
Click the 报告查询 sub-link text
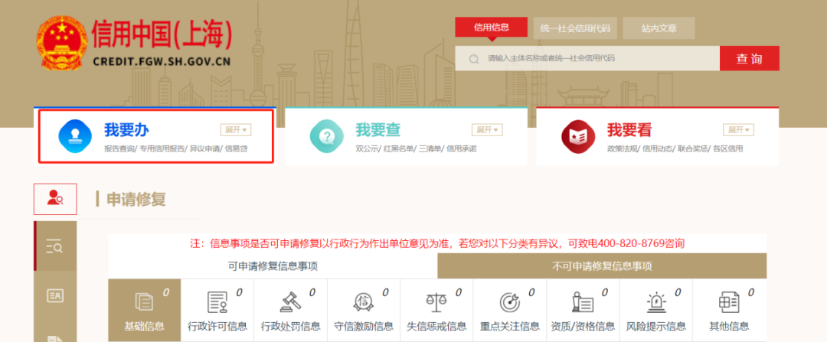tap(119, 149)
